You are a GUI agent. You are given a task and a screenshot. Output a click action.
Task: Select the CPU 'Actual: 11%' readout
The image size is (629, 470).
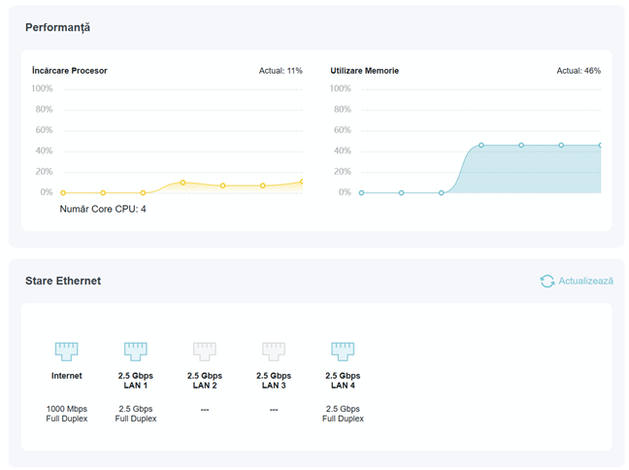281,71
